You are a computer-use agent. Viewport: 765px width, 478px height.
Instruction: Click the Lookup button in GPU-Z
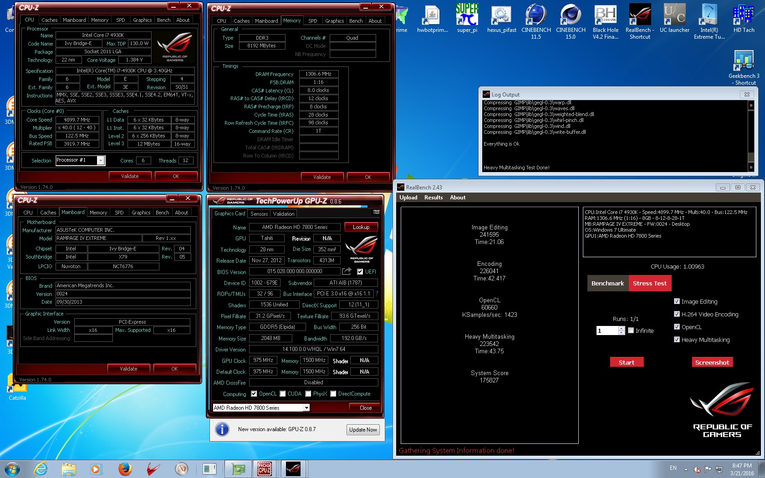coord(361,227)
